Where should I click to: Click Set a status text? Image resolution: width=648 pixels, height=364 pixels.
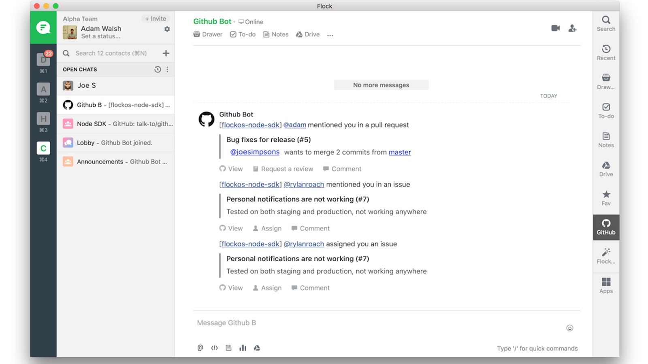(x=100, y=36)
